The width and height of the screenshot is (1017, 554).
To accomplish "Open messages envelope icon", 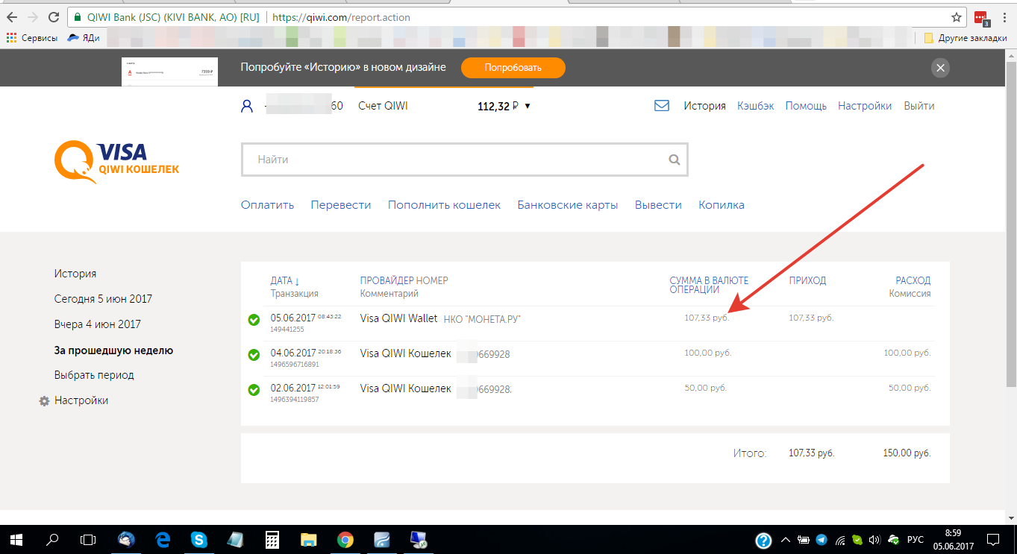I will pyautogui.click(x=661, y=106).
